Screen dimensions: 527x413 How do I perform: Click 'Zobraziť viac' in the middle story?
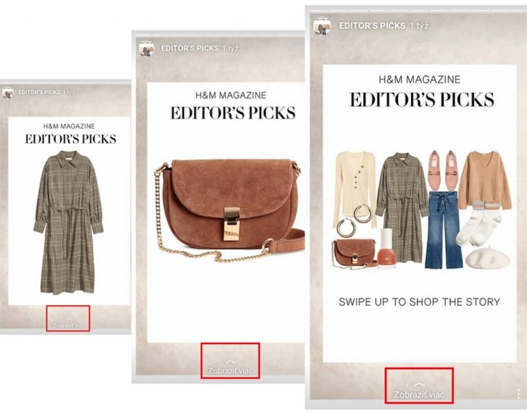pos(230,371)
